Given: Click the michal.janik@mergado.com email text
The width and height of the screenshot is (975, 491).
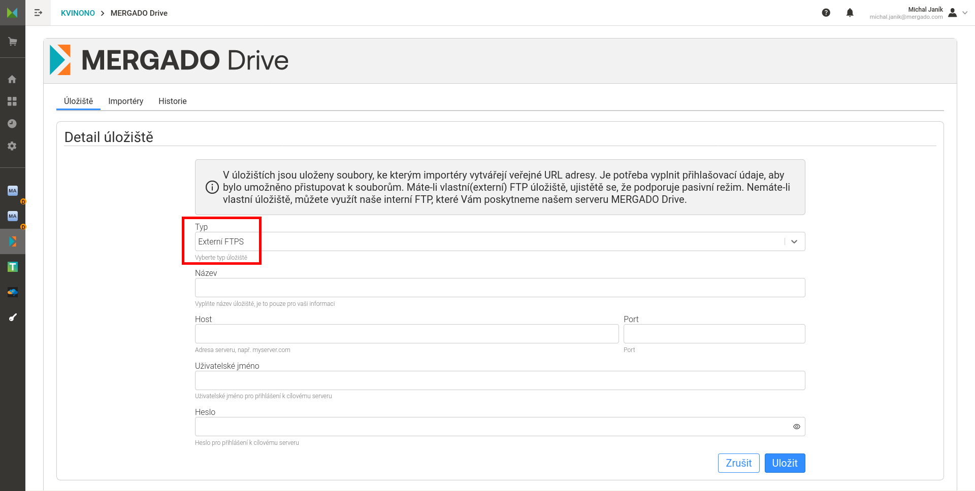Looking at the screenshot, I should click(906, 17).
